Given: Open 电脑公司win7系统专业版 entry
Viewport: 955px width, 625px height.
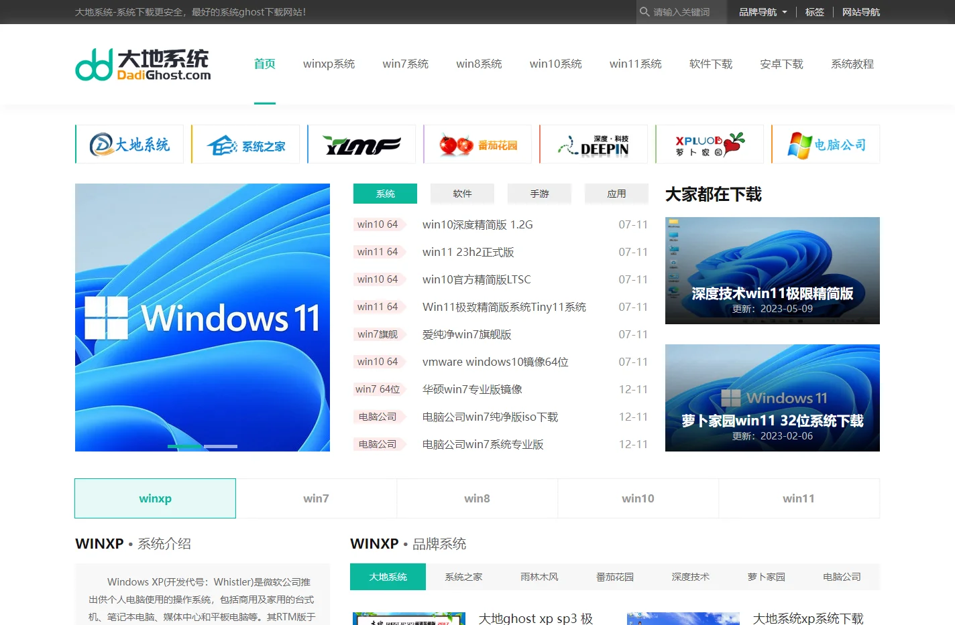Looking at the screenshot, I should coord(483,444).
